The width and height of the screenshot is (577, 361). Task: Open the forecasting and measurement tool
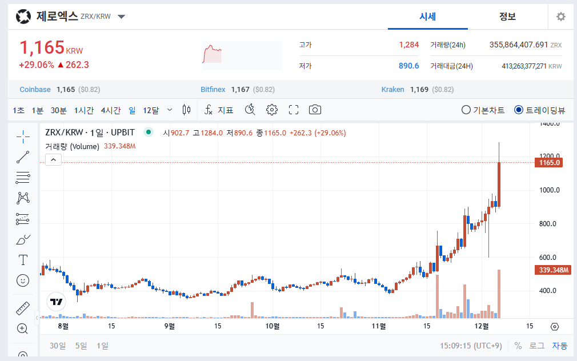click(23, 219)
